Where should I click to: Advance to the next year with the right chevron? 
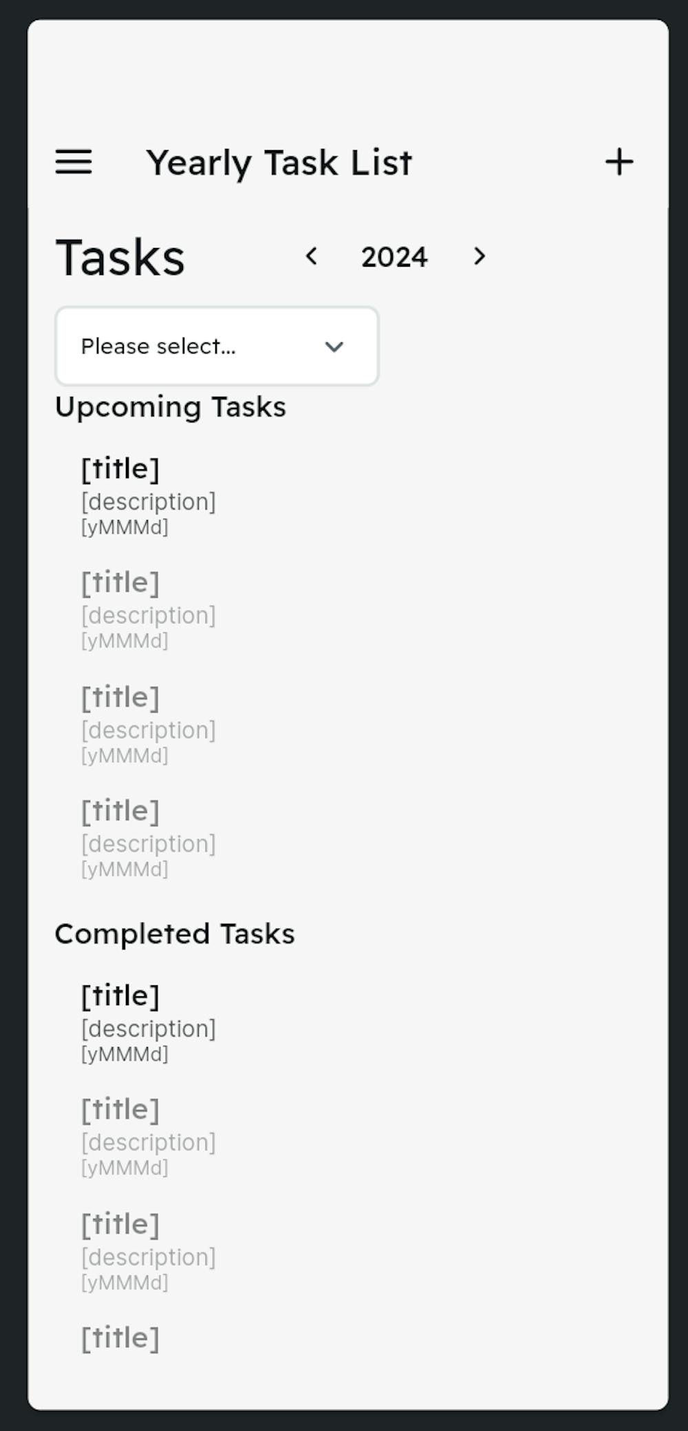pos(480,256)
